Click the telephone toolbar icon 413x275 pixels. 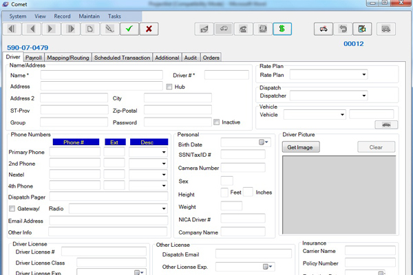243,29
